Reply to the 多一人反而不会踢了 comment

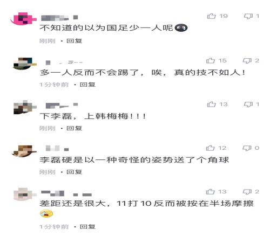pos(87,85)
